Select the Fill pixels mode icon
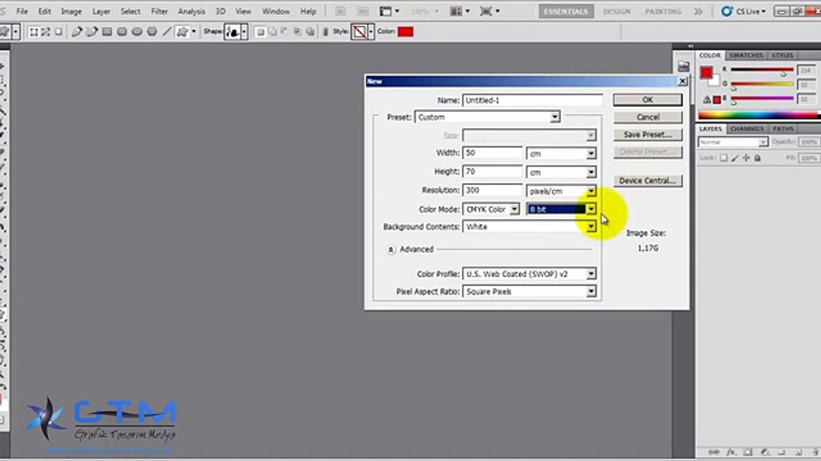The height and width of the screenshot is (461, 821). 58,31
